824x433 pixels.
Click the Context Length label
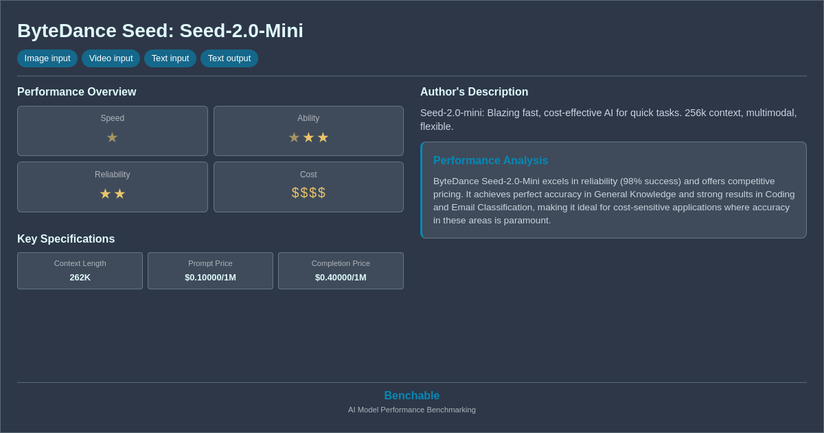80,263
